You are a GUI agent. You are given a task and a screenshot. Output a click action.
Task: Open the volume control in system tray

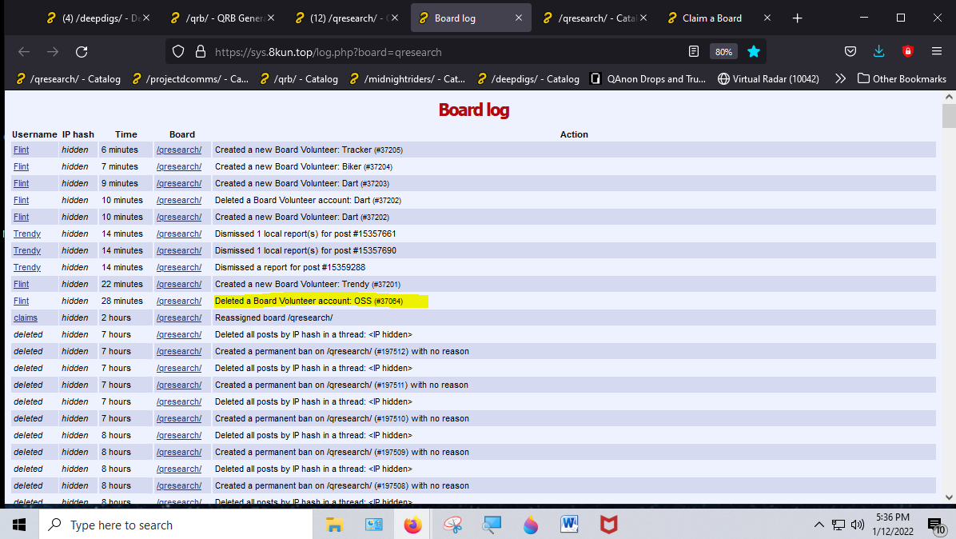click(x=858, y=525)
